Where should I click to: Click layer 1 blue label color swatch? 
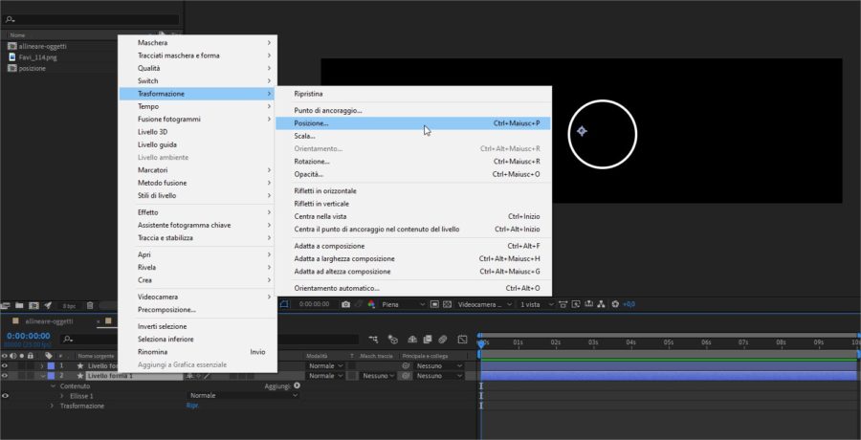[51, 365]
